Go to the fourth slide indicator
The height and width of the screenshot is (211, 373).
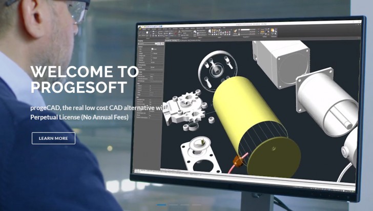pyautogui.click(x=197, y=205)
